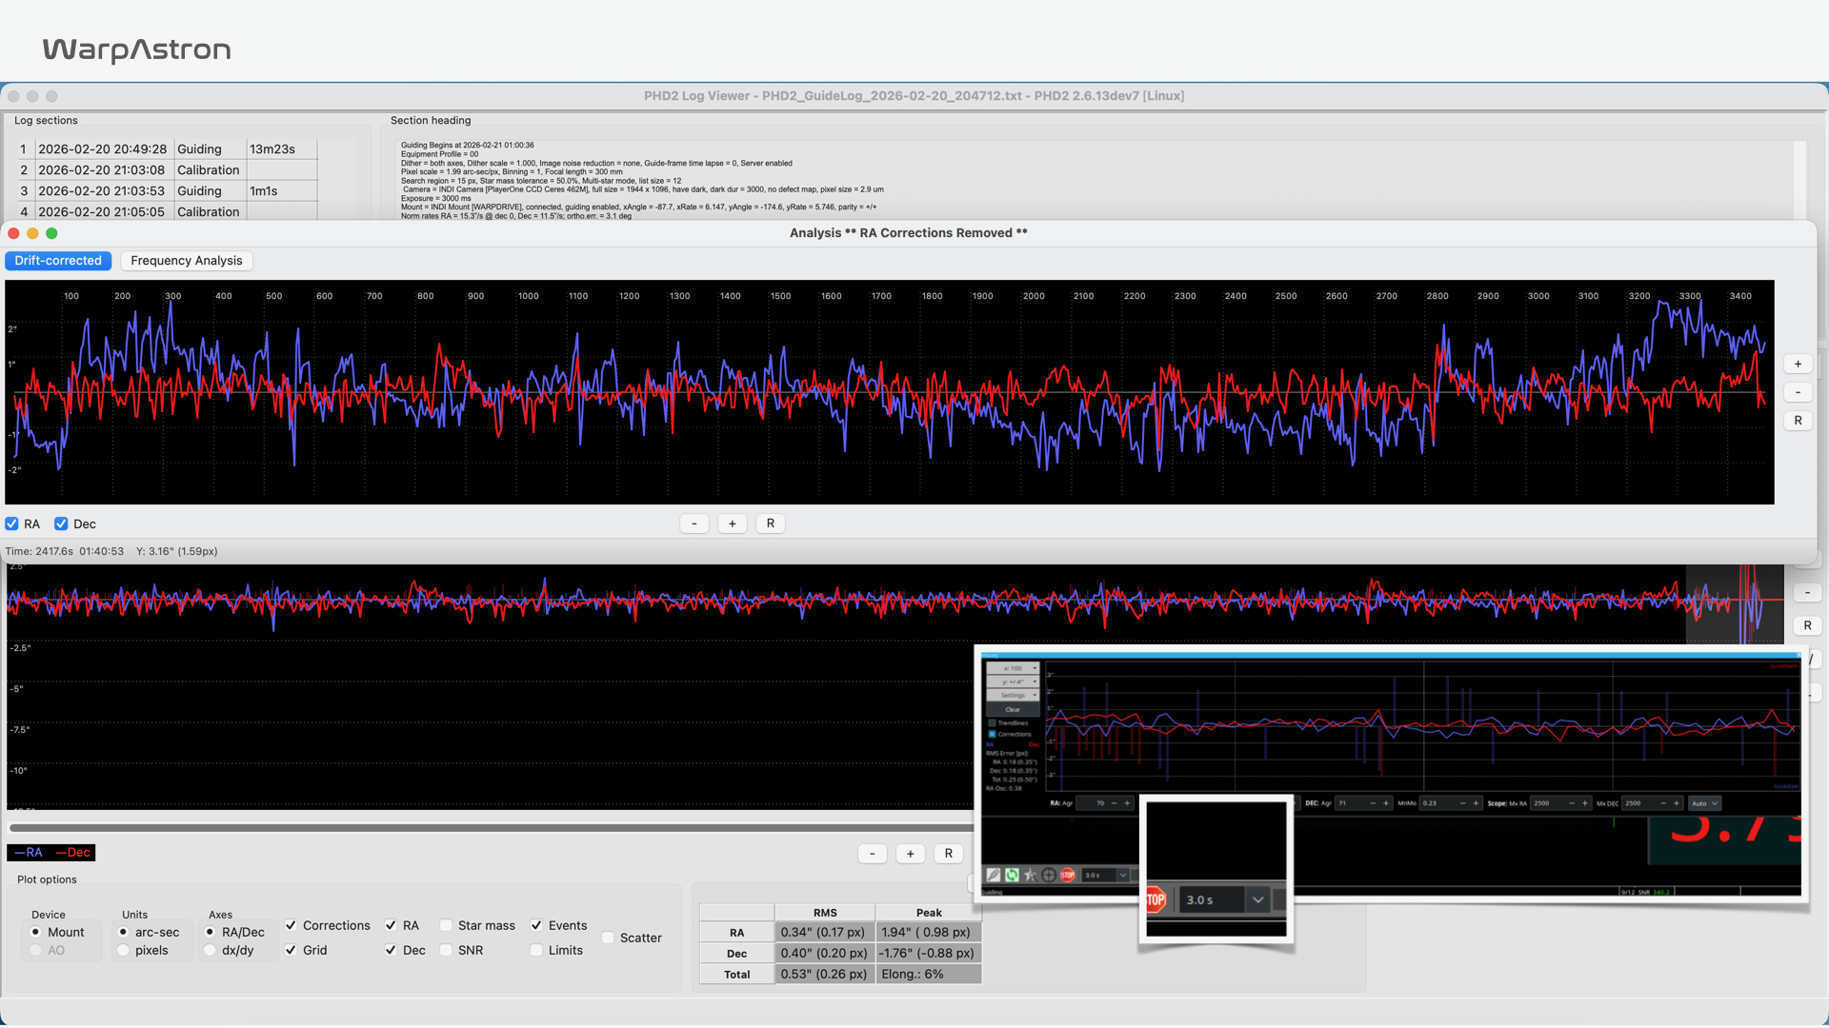This screenshot has width=1829, height=1028.
Task: Click the + button beside RA/Dec checkboxes
Action: tap(732, 524)
